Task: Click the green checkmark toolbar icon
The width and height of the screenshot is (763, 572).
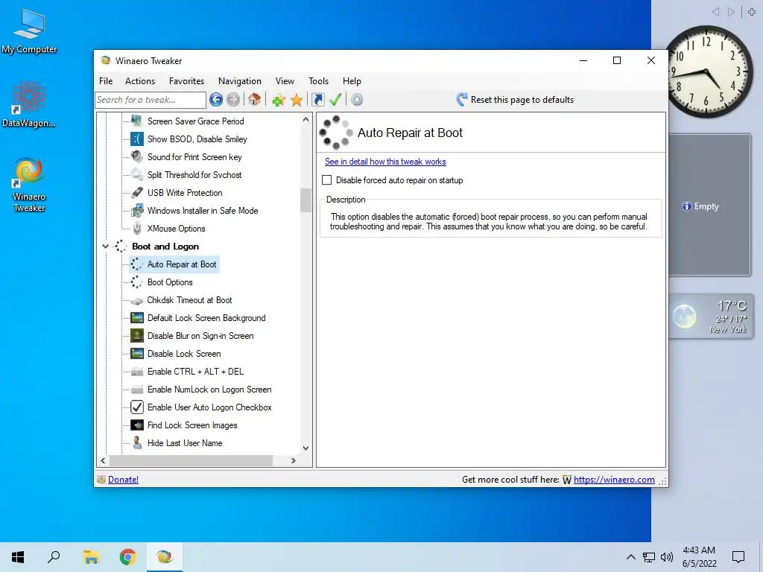Action: point(335,100)
